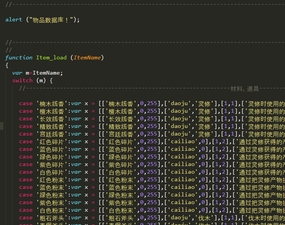The height and width of the screenshot is (225, 285).
Task: Click the 255 value in the 精致线香 row
Action: pos(152,126)
